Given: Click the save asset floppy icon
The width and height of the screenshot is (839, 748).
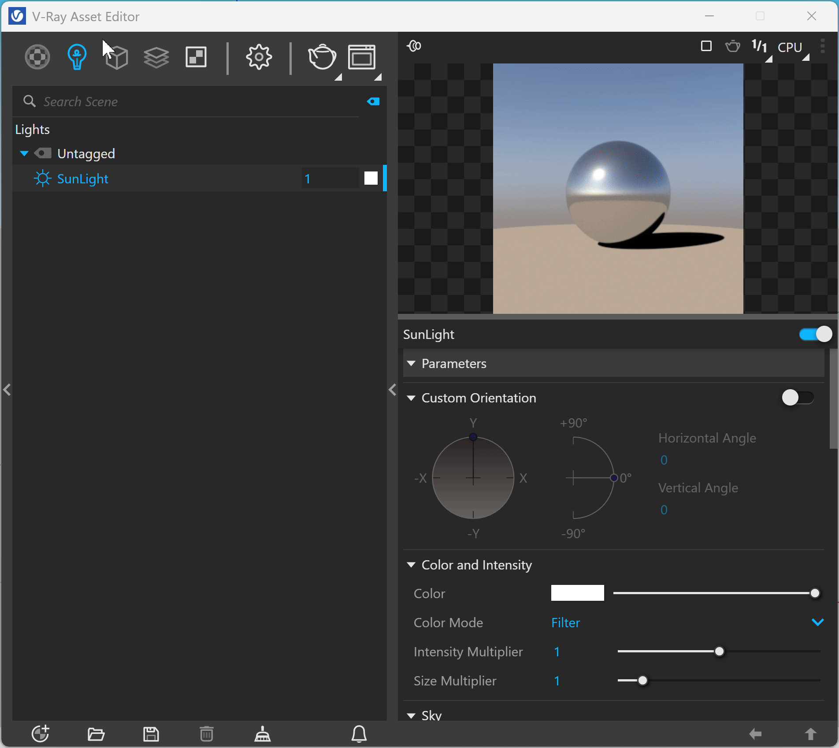Looking at the screenshot, I should point(151,734).
